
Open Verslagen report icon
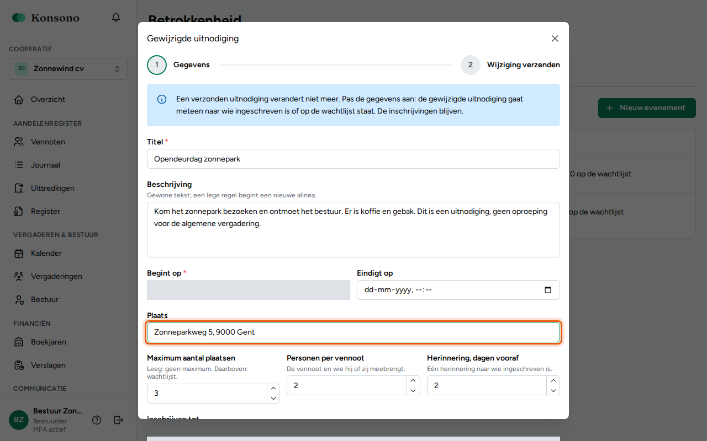19,365
